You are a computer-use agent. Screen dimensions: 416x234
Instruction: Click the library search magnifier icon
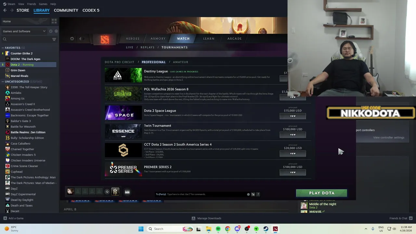[5, 39]
